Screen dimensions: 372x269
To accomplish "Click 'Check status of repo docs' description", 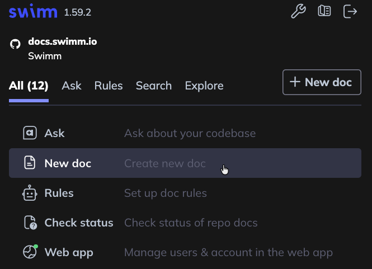I will (191, 223).
